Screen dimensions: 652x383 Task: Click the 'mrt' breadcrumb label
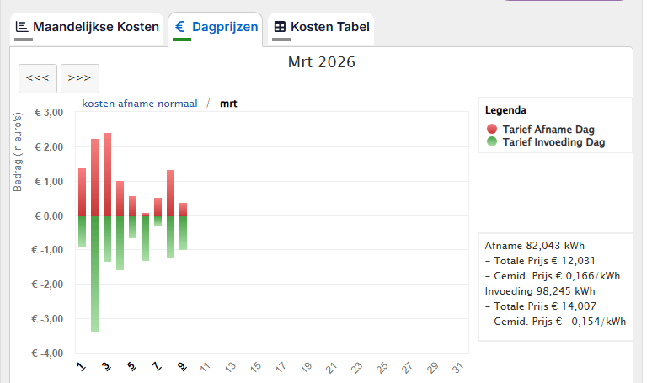228,104
